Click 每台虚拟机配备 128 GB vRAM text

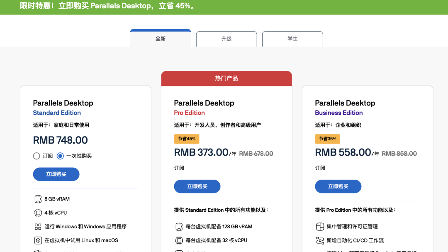[219, 227]
